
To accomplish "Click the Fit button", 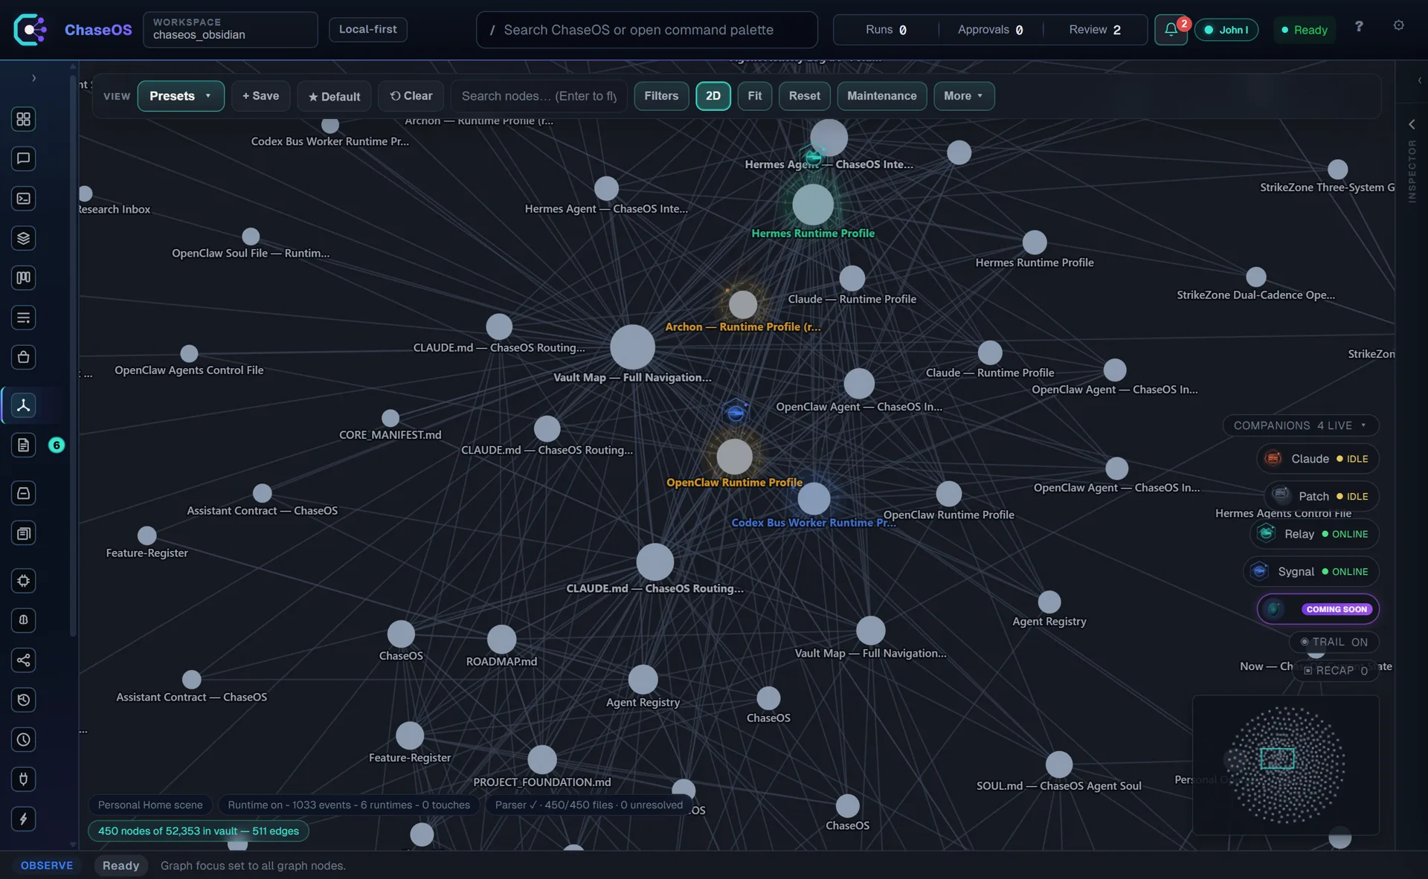I will click(x=754, y=96).
